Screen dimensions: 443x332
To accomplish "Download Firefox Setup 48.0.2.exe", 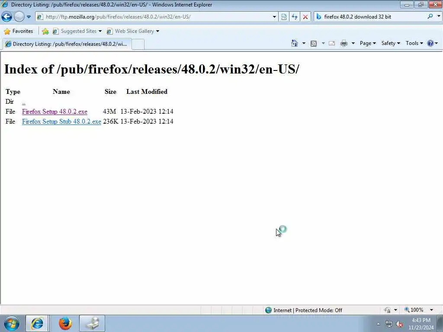I will coord(55,112).
